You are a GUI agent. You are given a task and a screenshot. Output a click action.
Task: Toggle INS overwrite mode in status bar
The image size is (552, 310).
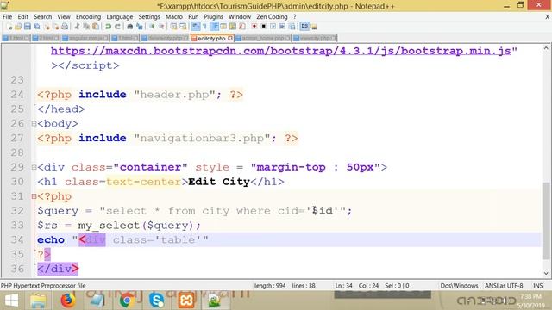[x=538, y=286]
